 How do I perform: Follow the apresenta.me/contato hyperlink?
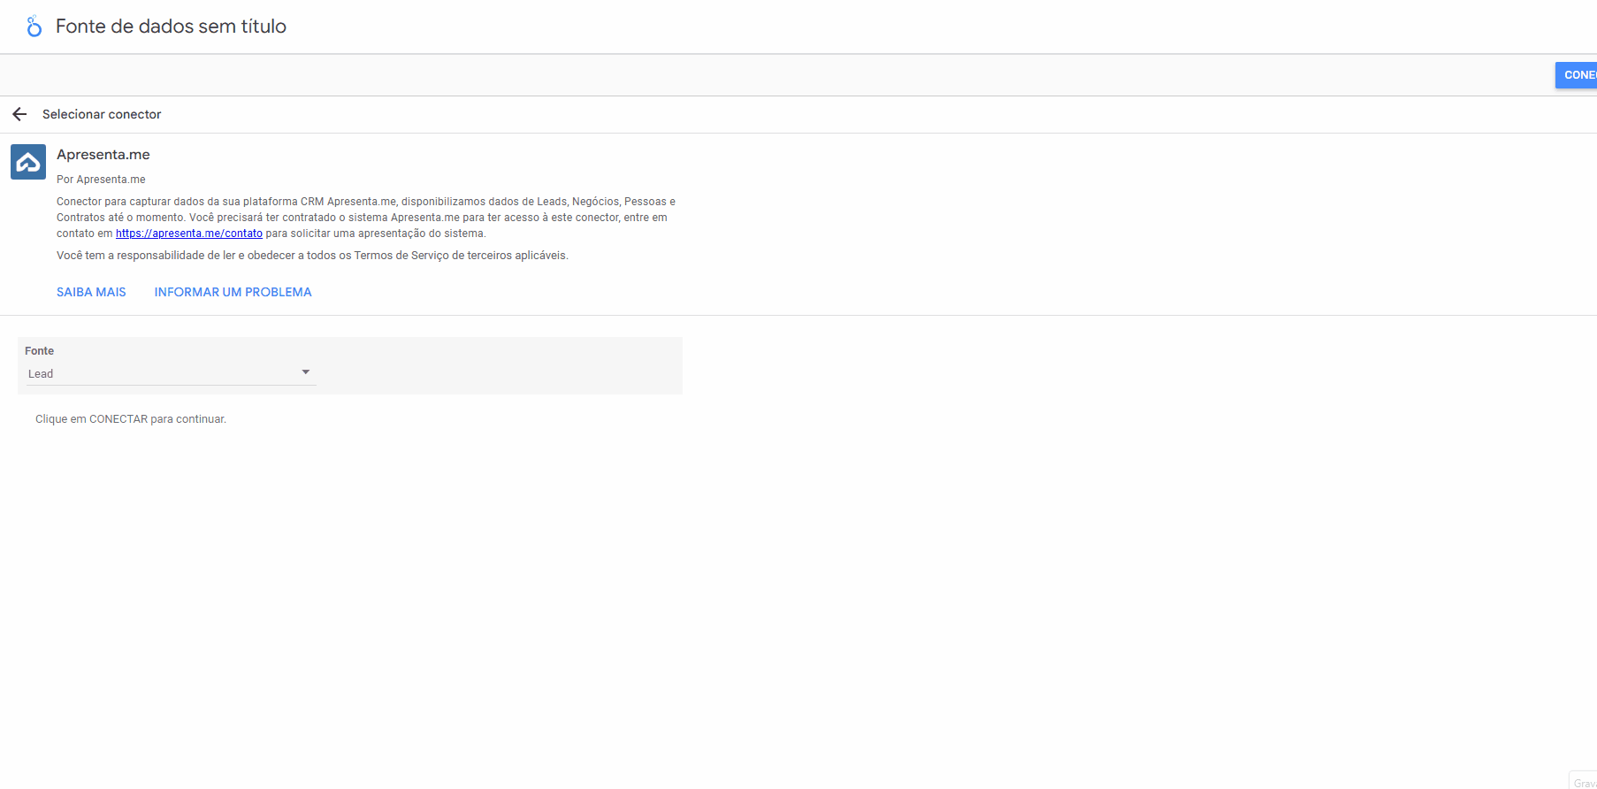click(188, 234)
